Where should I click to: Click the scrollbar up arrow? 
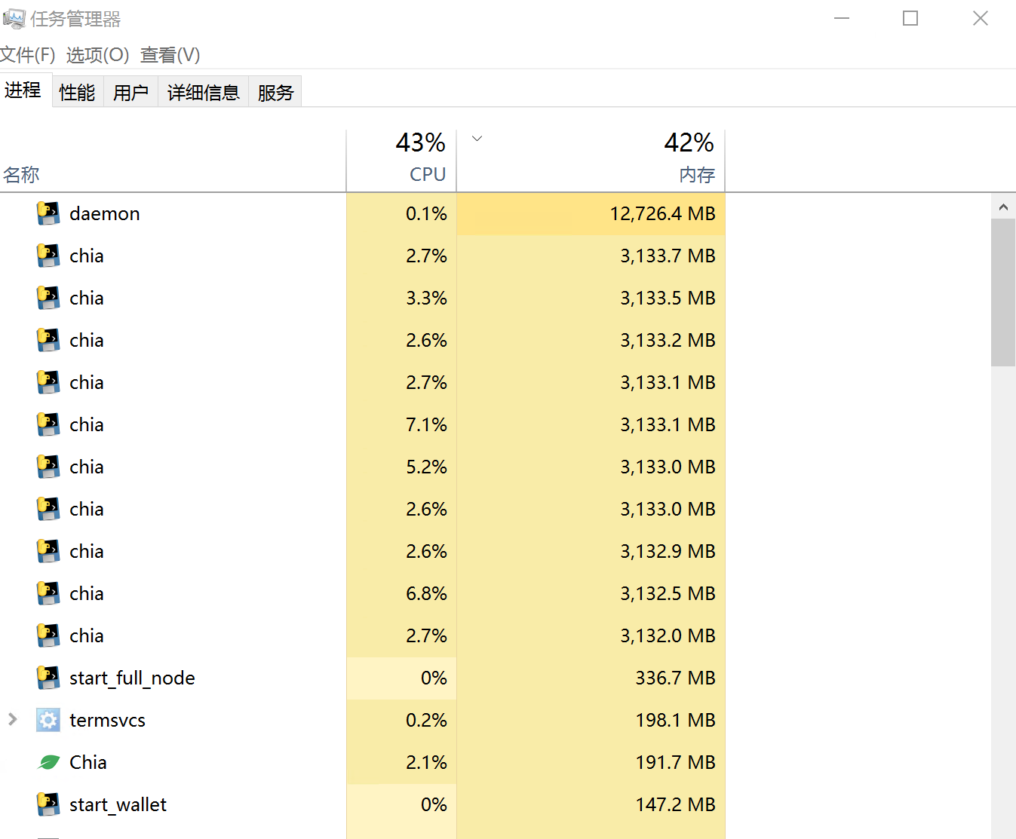[x=1003, y=207]
